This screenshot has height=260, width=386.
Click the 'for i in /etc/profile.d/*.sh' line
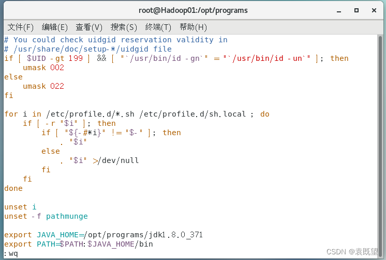pos(137,114)
